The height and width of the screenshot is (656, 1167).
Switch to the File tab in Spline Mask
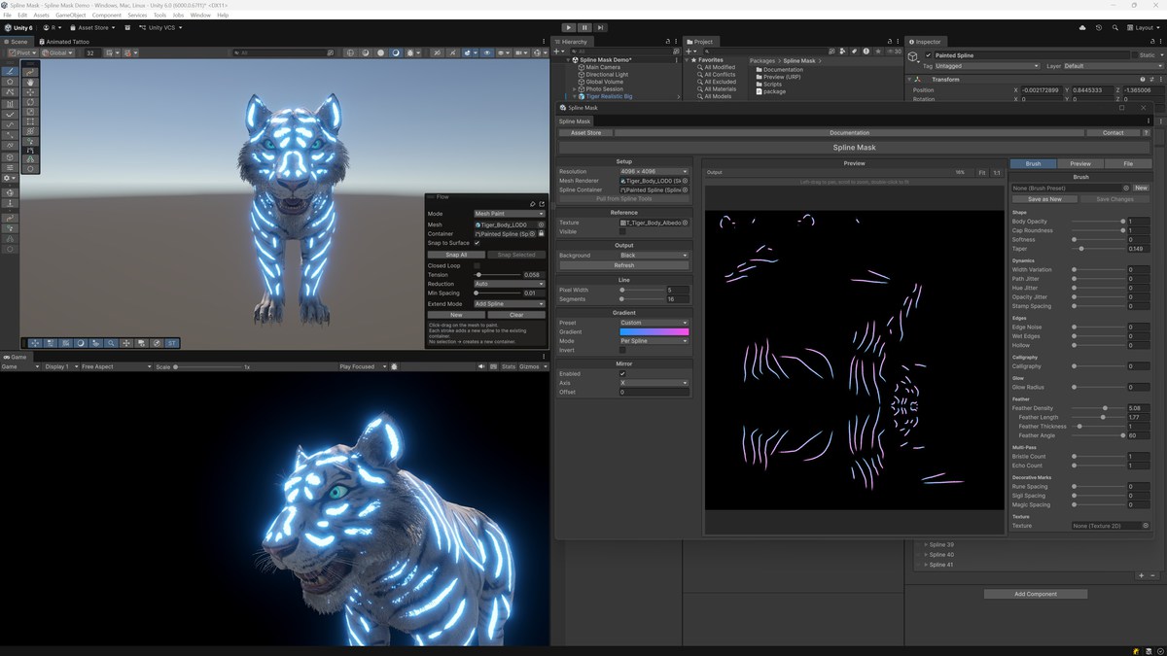tap(1128, 164)
